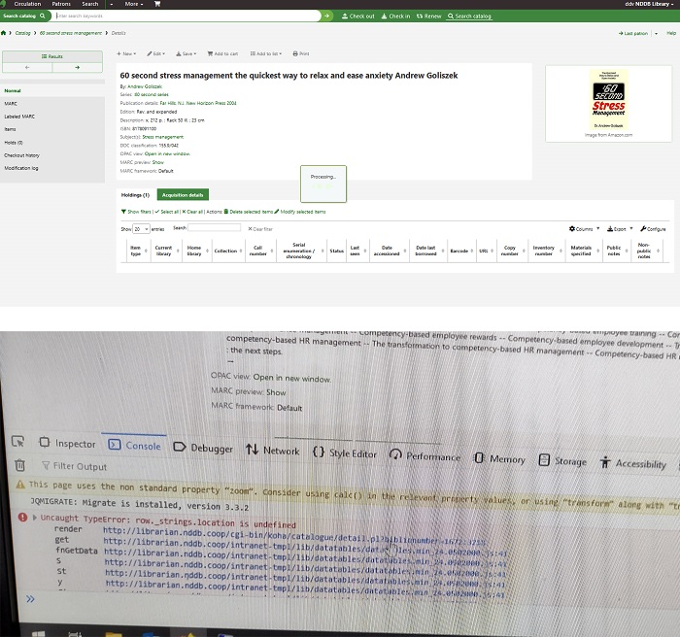This screenshot has height=637, width=680.
Task: Click the Print button
Action: 301,53
